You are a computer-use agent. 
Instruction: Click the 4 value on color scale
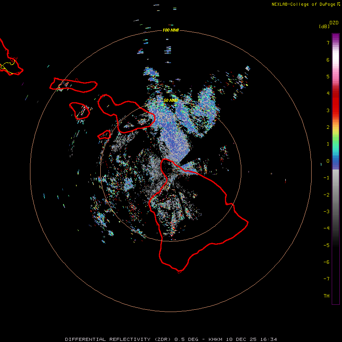[x=328, y=93]
